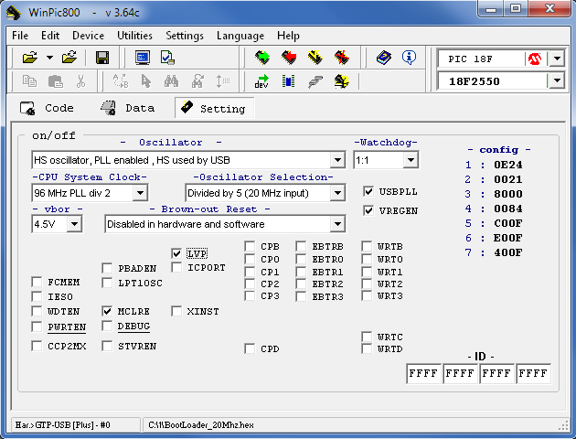576x439 pixels.
Task: Open the PIC 18F family dropdown
Action: pos(558,59)
